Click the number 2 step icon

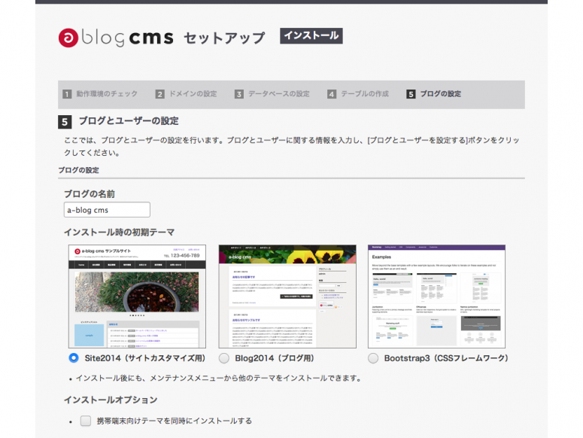point(160,94)
